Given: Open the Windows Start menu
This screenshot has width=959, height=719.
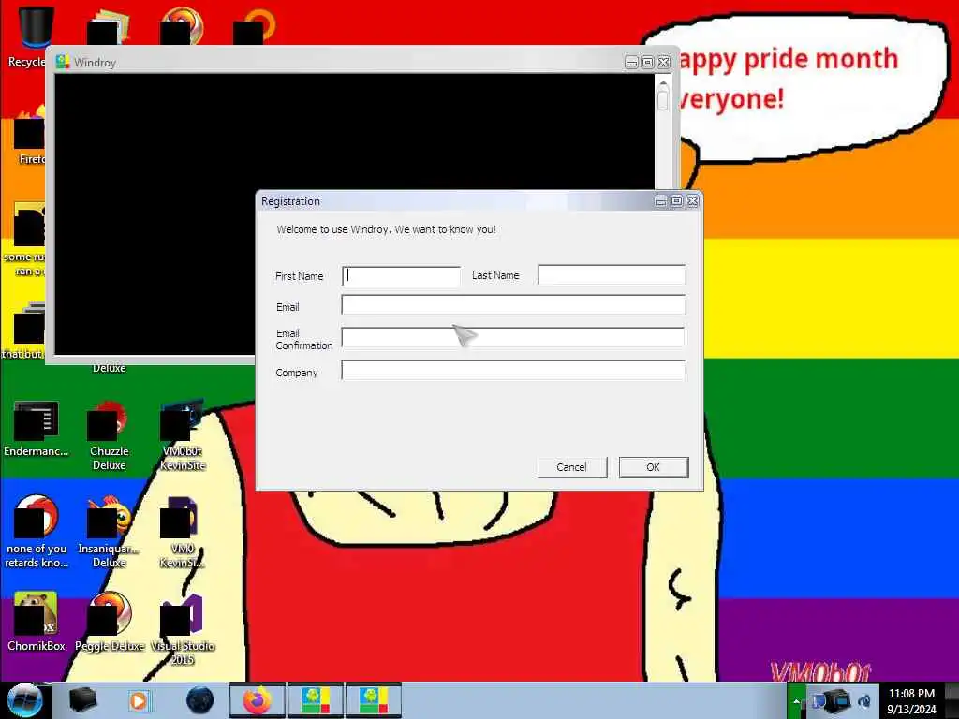Looking at the screenshot, I should (x=24, y=700).
